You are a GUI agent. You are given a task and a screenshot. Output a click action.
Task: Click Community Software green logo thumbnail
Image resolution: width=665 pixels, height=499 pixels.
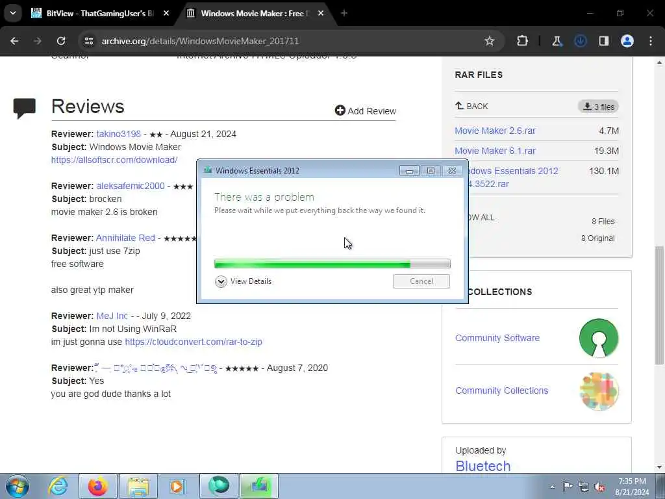coord(598,338)
